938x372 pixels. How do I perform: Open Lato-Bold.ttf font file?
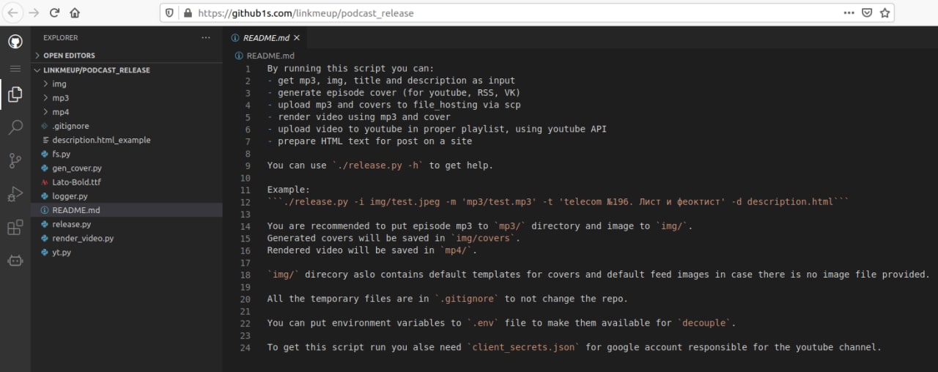point(126,182)
